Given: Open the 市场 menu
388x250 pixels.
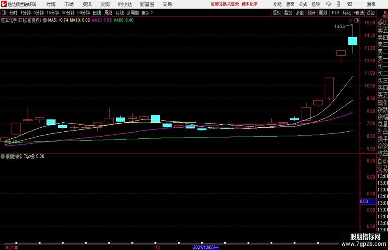Looking at the screenshot, I should [69, 4].
